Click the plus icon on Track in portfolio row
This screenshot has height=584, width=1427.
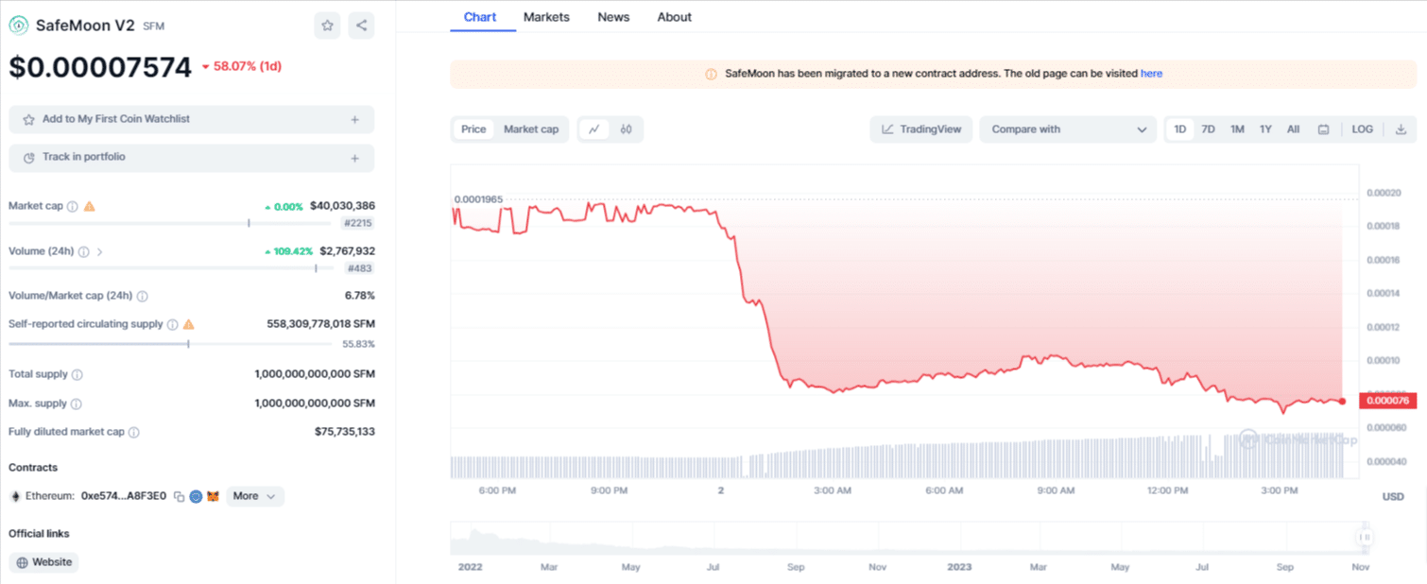(355, 158)
